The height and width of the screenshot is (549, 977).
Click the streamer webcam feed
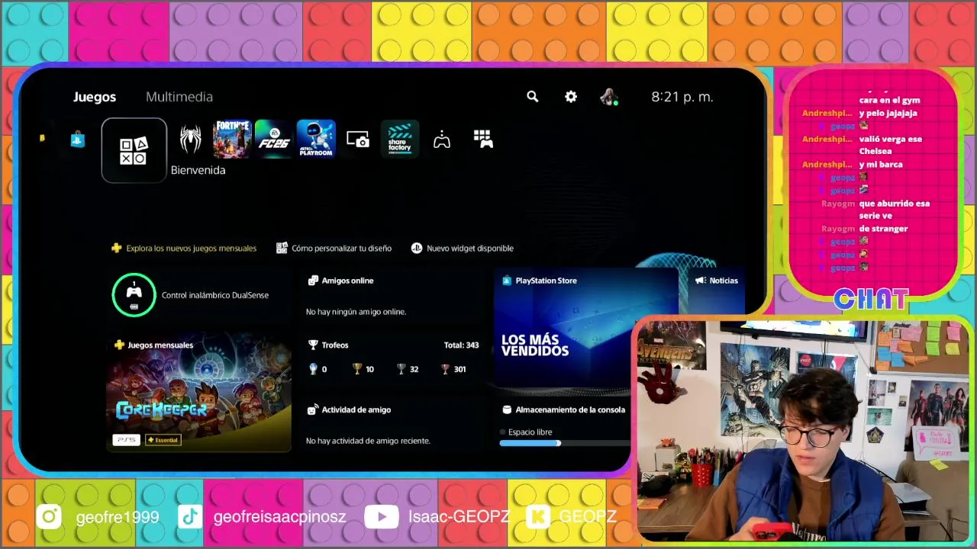click(x=803, y=429)
